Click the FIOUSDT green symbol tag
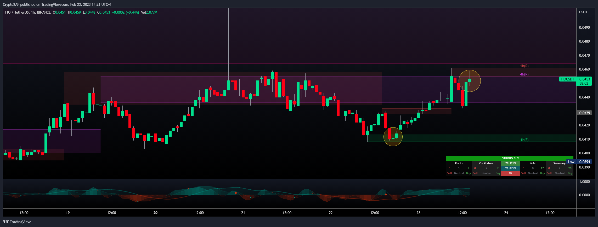 pos(567,79)
